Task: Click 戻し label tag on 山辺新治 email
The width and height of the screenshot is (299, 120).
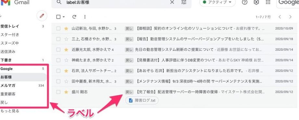Action: [129, 29]
